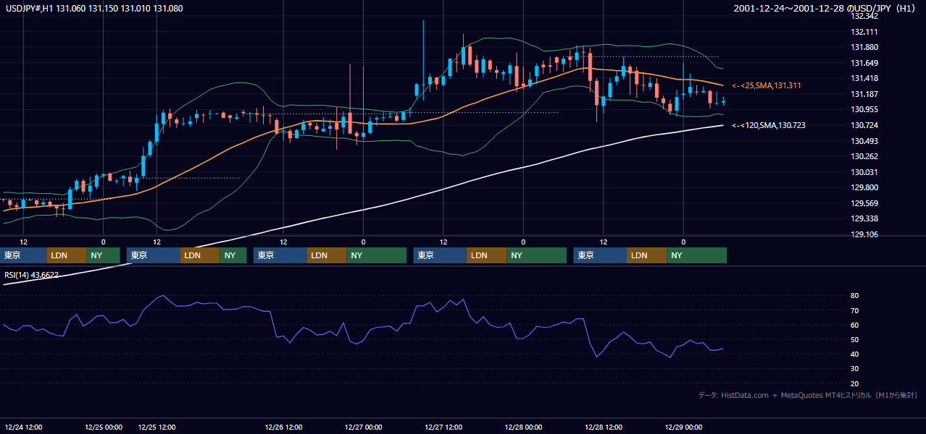Select the RSI(14) 43.6622 indicator label
Image resolution: width=926 pixels, height=434 pixels.
pyautogui.click(x=31, y=275)
